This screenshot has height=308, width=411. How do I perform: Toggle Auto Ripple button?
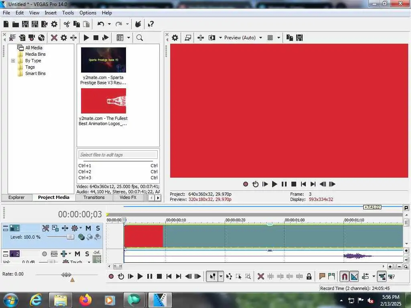coord(365,276)
